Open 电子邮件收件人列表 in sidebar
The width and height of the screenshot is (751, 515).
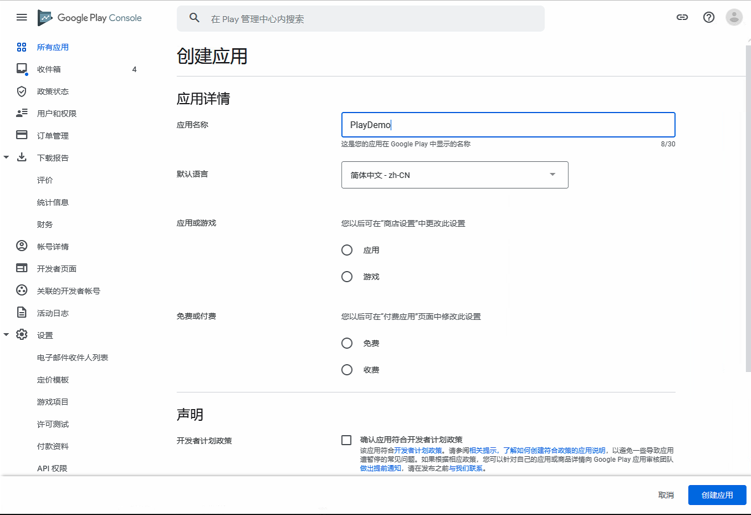[x=73, y=358]
